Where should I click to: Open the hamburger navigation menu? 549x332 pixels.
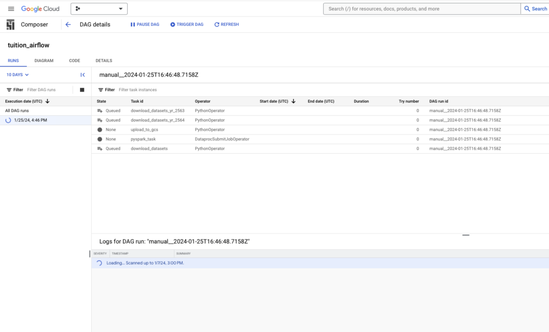11,9
